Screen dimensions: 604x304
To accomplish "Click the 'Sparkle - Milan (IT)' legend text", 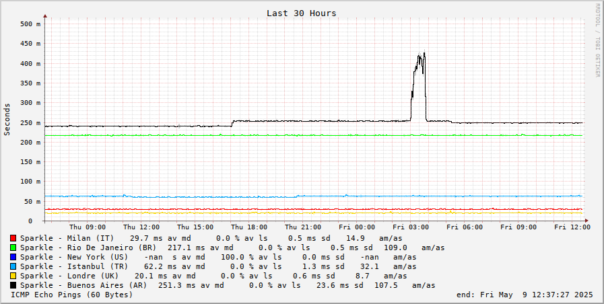I will click(66, 239).
